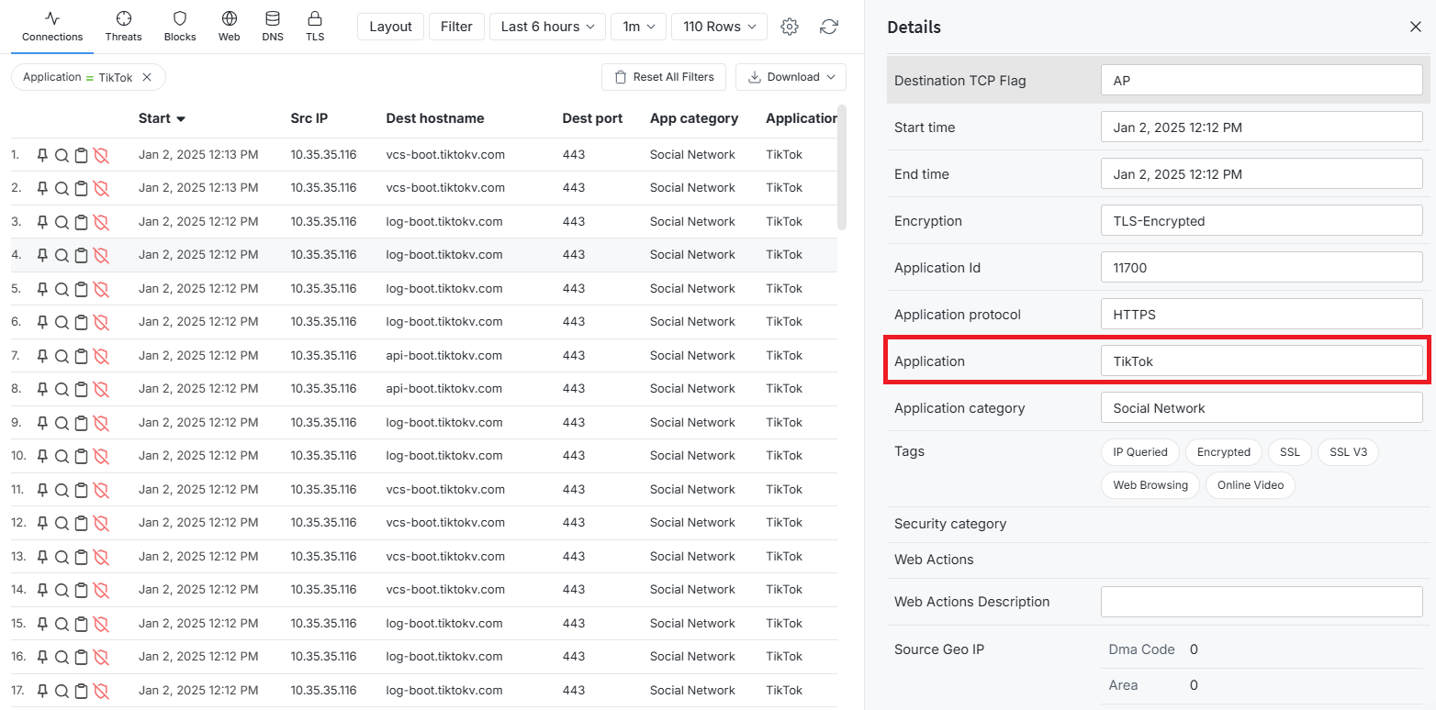Screen dimensions: 1436x710
Task: Click the red block shield icon in row 2
Action: coord(101,188)
